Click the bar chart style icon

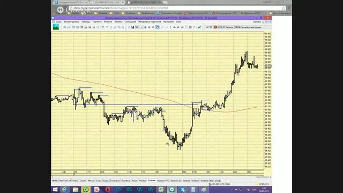pos(132,27)
